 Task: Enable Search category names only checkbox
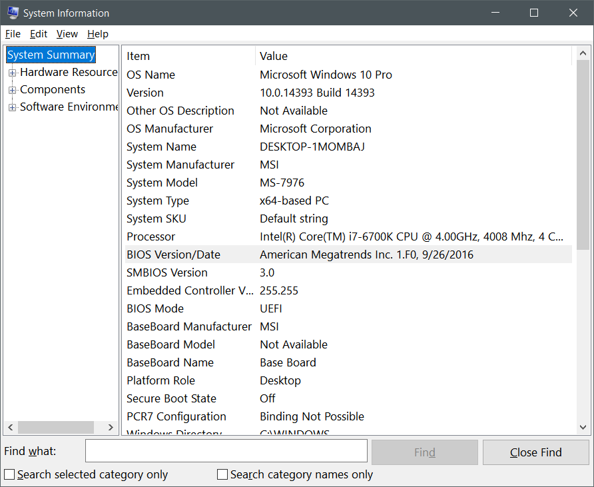[222, 474]
